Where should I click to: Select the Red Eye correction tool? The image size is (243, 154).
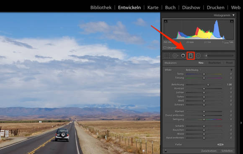coord(183,56)
